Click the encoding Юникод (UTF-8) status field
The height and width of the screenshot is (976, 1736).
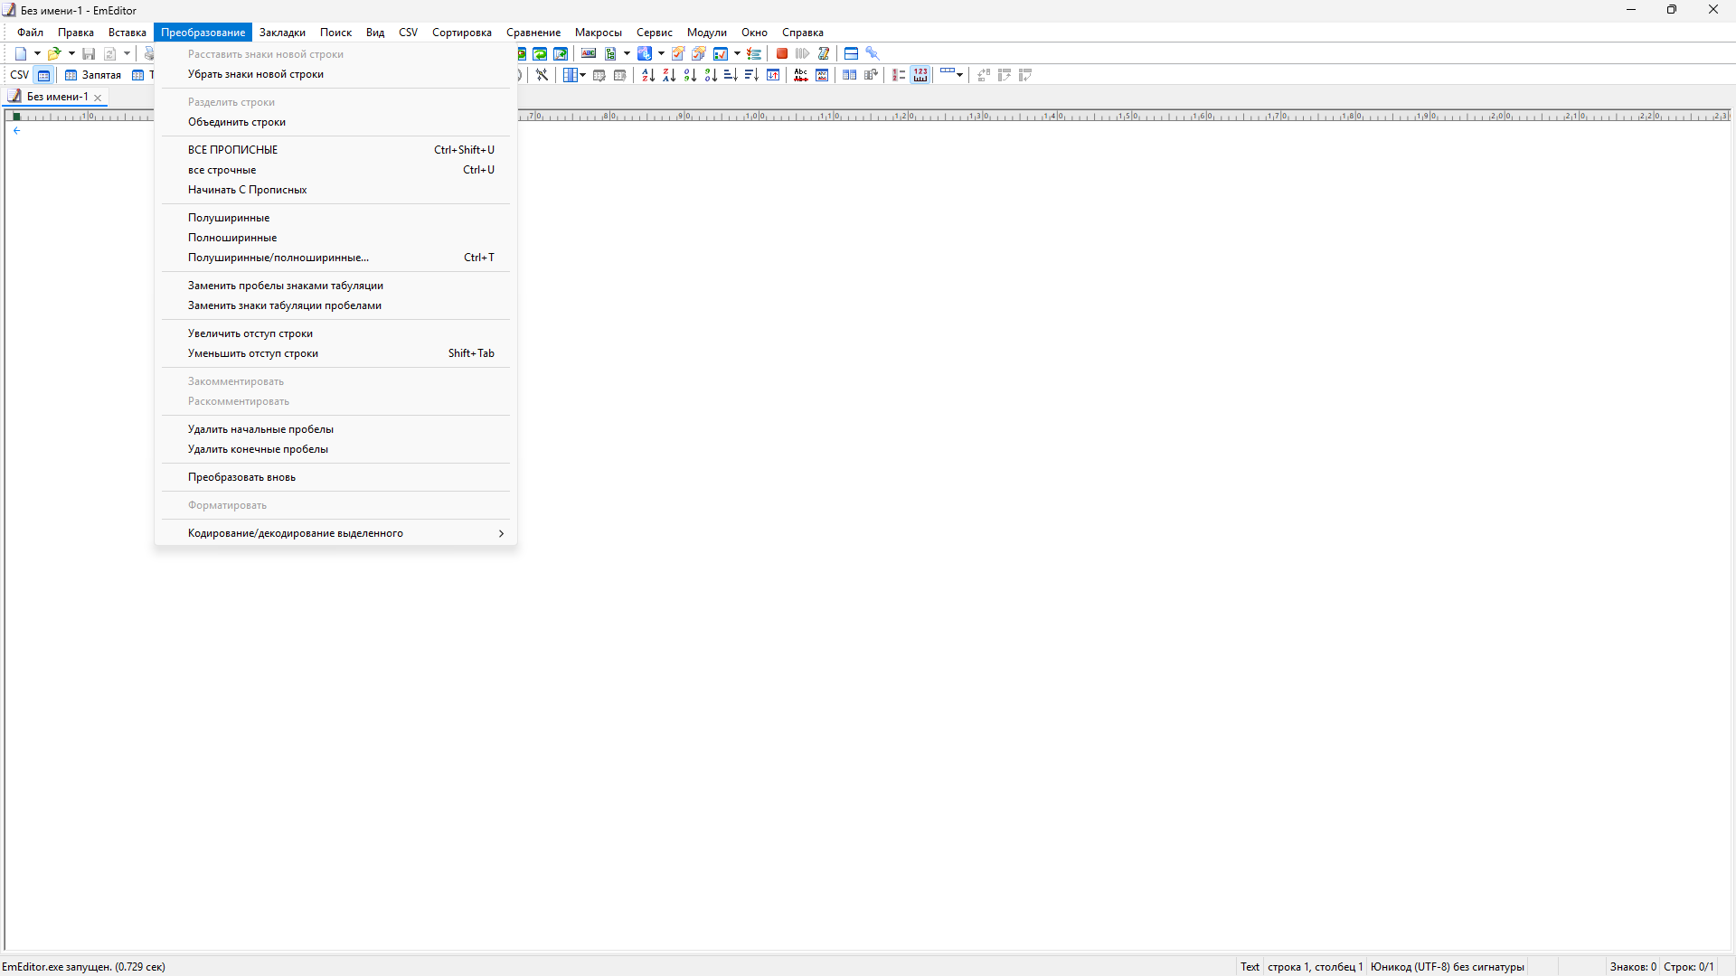(1447, 967)
